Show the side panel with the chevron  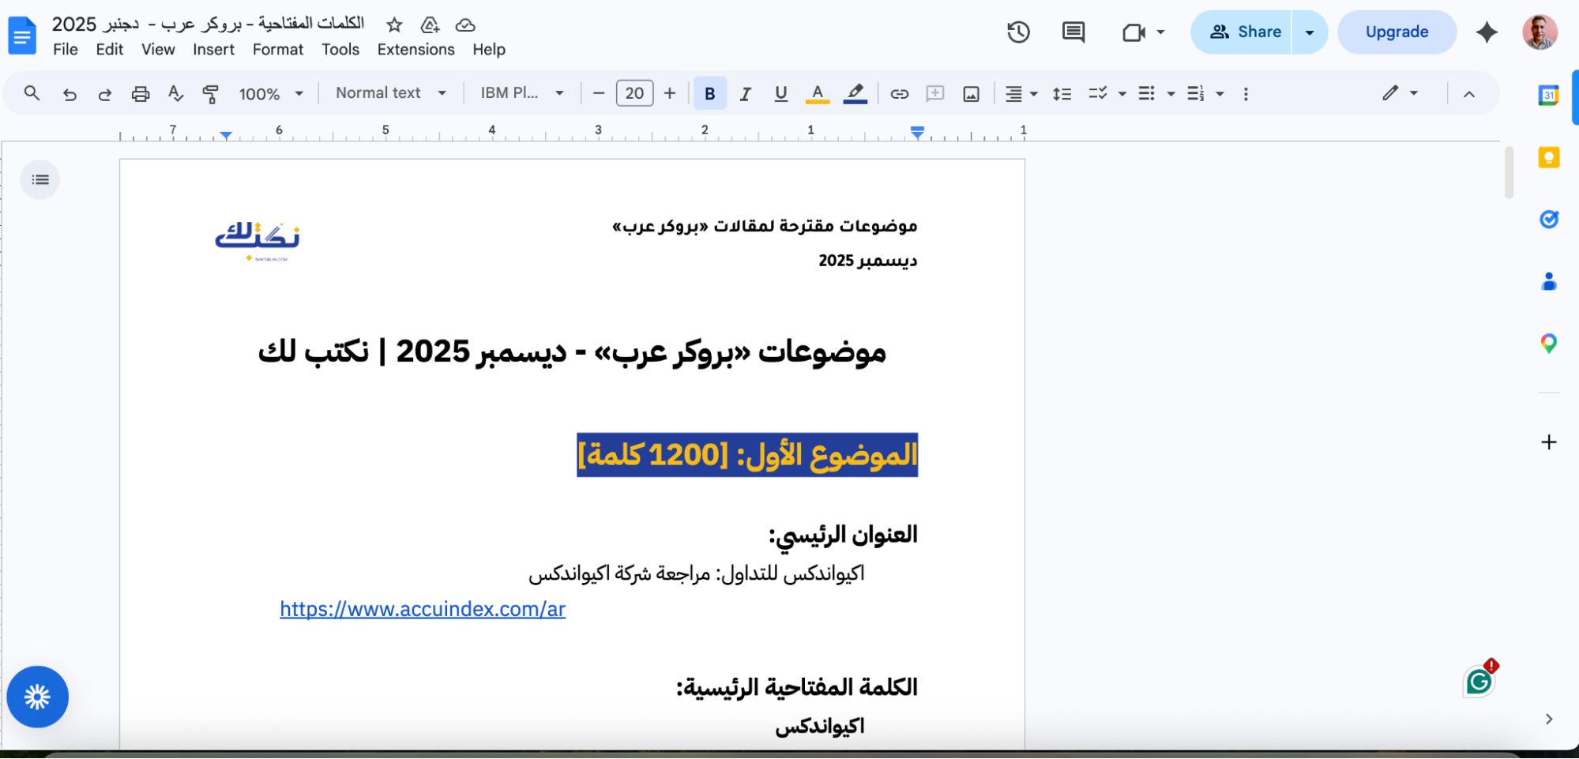click(1549, 719)
